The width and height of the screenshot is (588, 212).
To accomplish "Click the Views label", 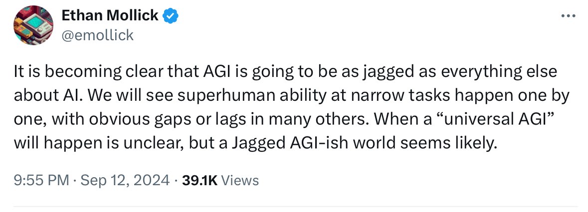I will click(239, 180).
